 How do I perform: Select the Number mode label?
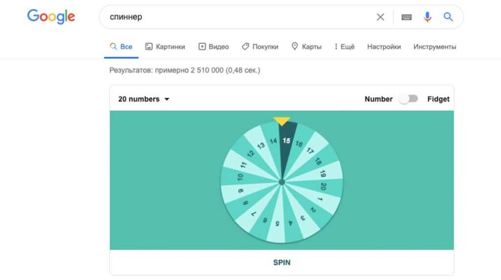(378, 99)
